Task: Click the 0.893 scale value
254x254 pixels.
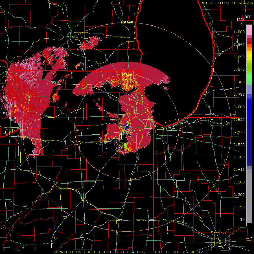Action: coord(239,57)
